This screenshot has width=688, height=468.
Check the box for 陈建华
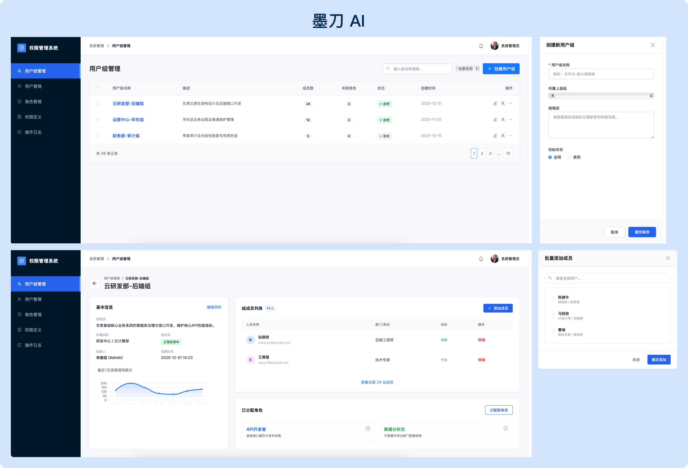pos(553,299)
